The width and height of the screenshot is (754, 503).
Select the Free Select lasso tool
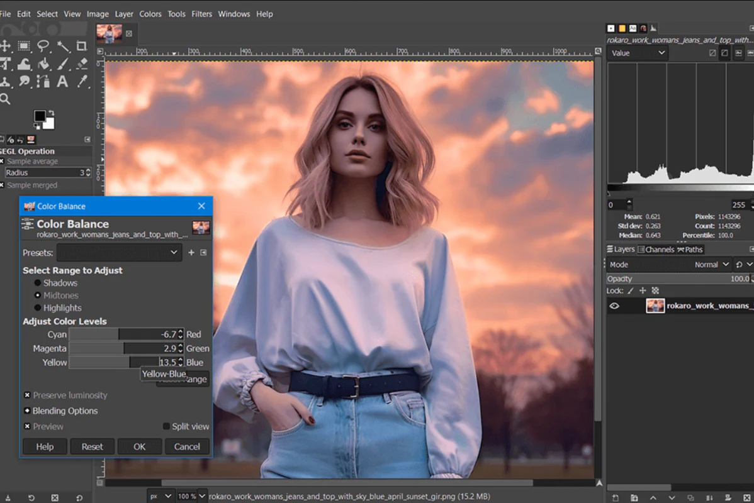pyautogui.click(x=43, y=45)
